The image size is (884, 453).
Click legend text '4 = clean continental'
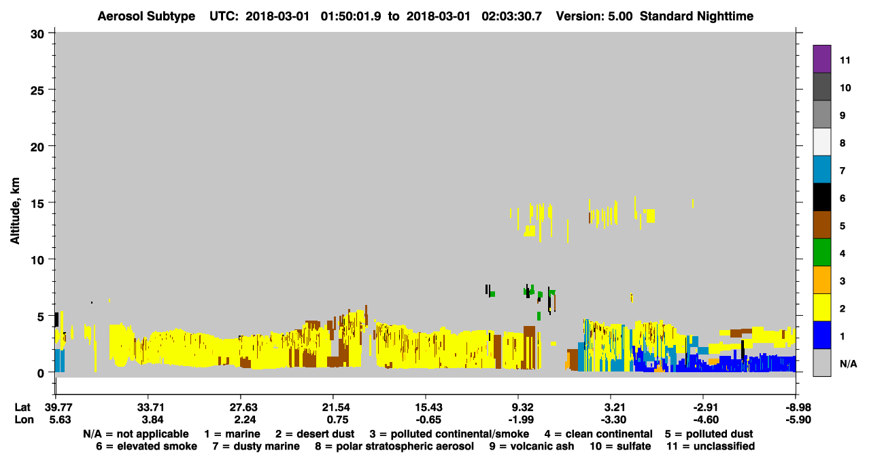(598, 433)
